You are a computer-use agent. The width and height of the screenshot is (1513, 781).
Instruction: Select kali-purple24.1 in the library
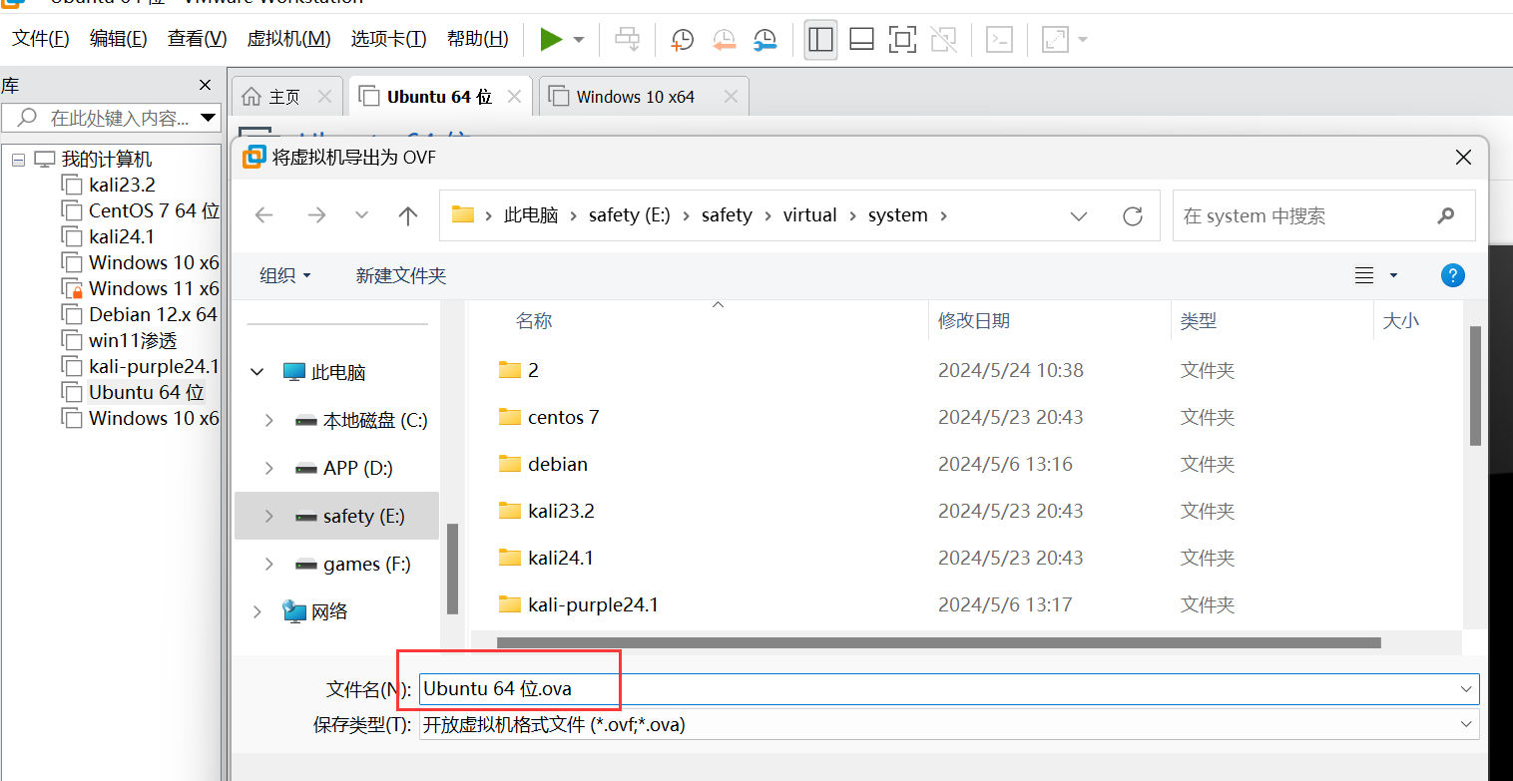pyautogui.click(x=140, y=366)
